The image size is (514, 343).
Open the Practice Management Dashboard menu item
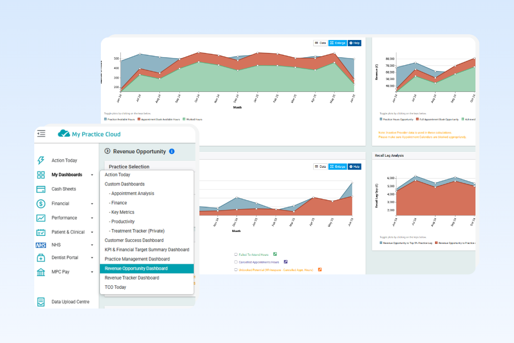click(137, 259)
